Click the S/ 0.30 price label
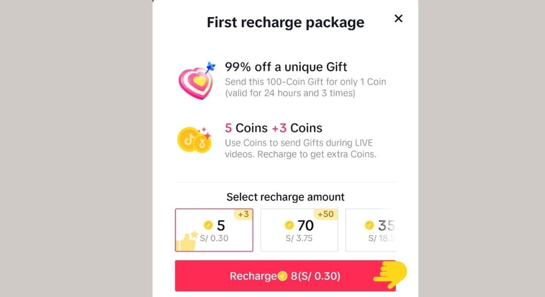The height and width of the screenshot is (297, 545). coord(214,238)
